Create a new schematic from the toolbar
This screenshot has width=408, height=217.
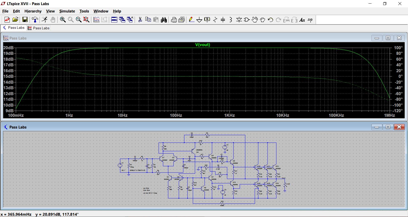[x=7, y=20]
